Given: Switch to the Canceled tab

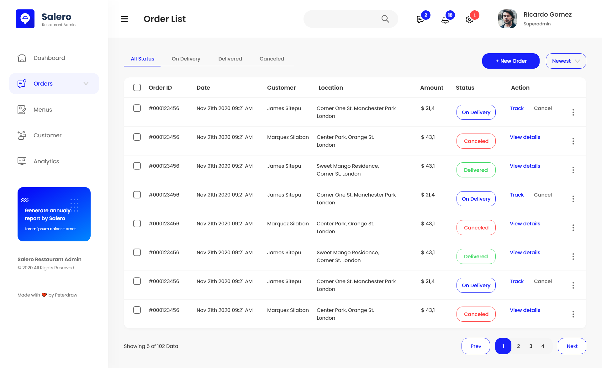Looking at the screenshot, I should (272, 59).
